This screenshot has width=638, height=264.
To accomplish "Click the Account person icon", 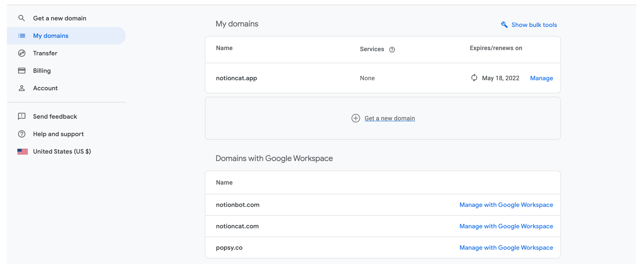I will point(21,88).
